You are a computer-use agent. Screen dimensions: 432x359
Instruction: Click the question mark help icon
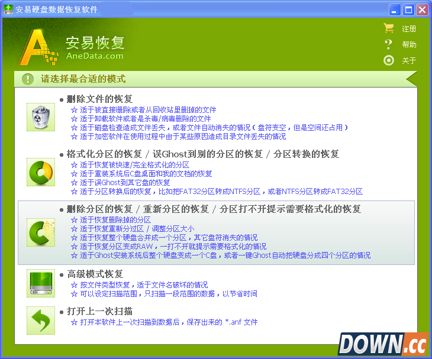pyautogui.click(x=388, y=44)
